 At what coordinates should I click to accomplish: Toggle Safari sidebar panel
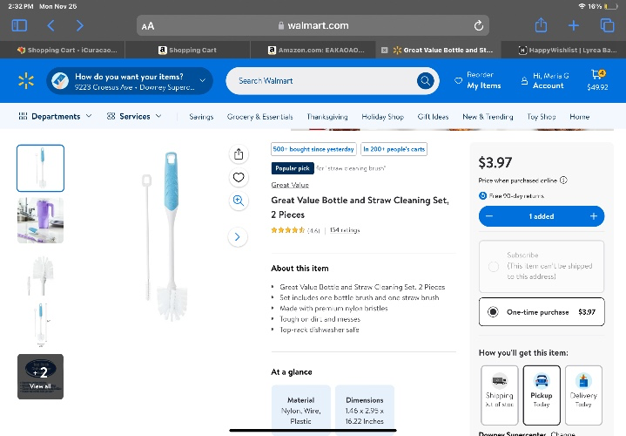[x=19, y=25]
